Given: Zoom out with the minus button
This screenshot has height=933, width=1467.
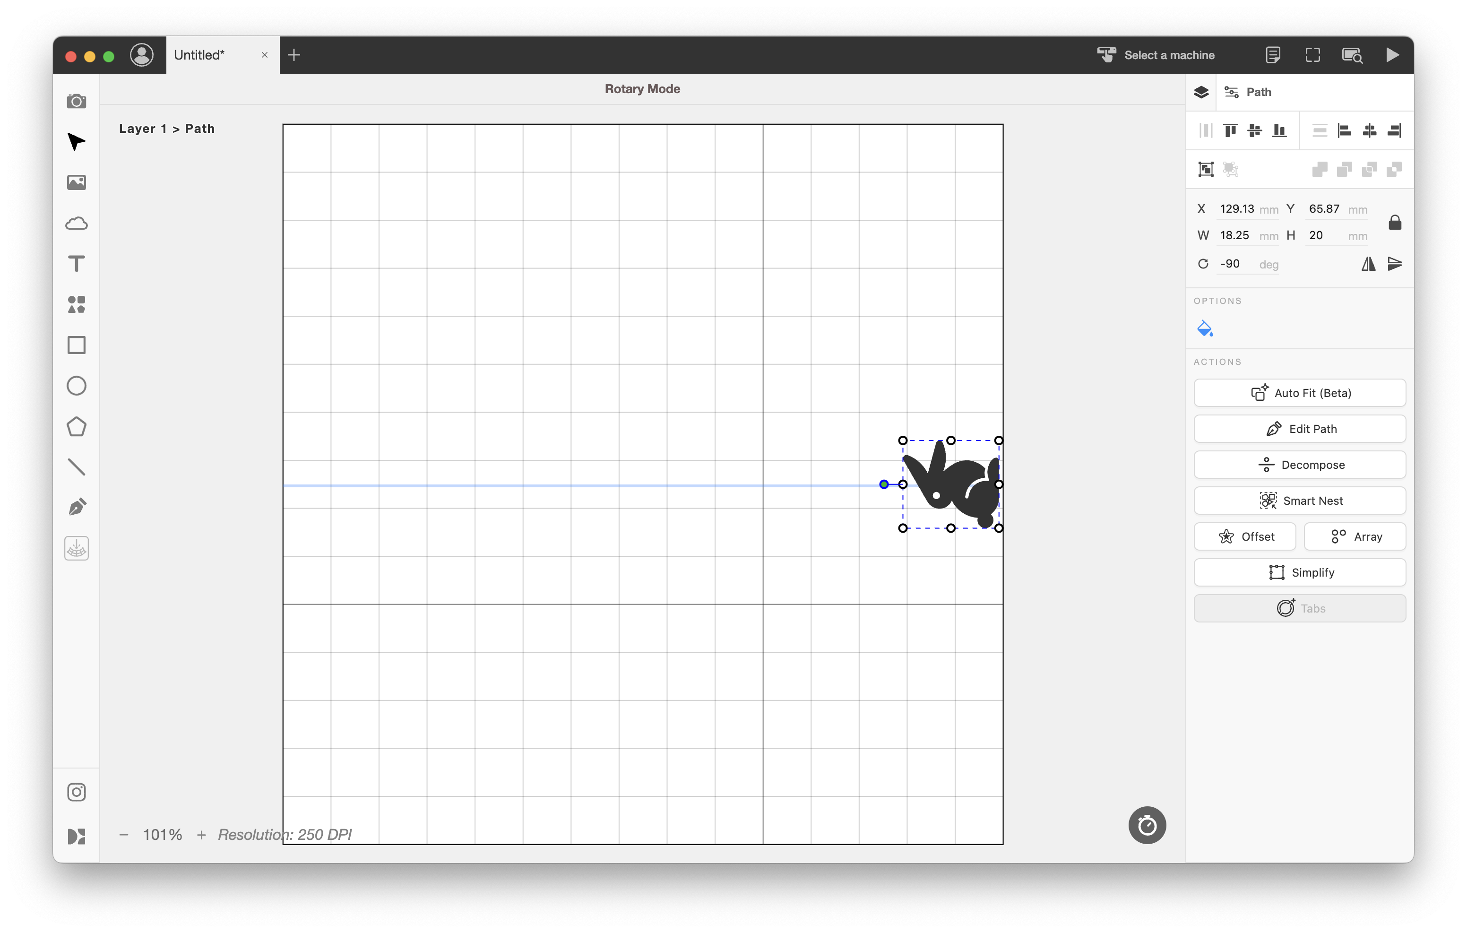Looking at the screenshot, I should 124,834.
